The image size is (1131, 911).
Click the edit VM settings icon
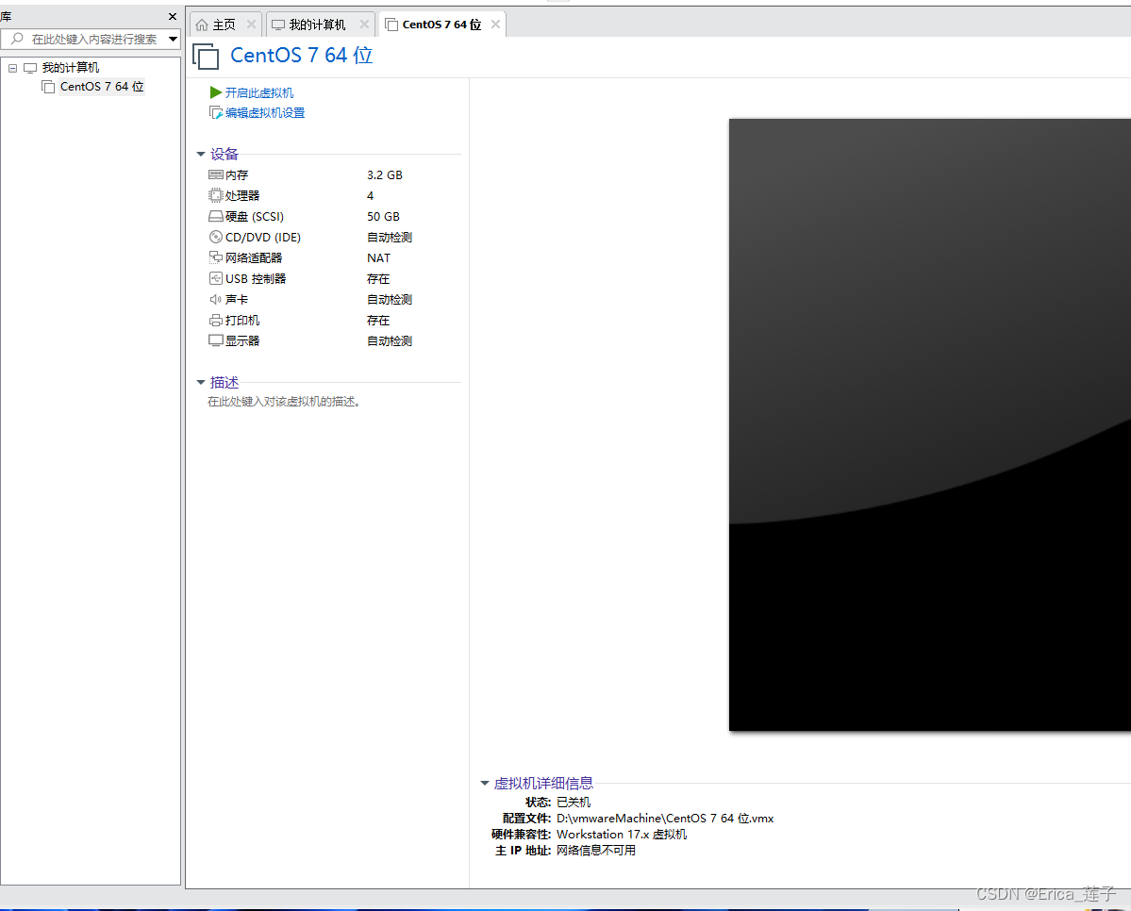pyautogui.click(x=216, y=112)
